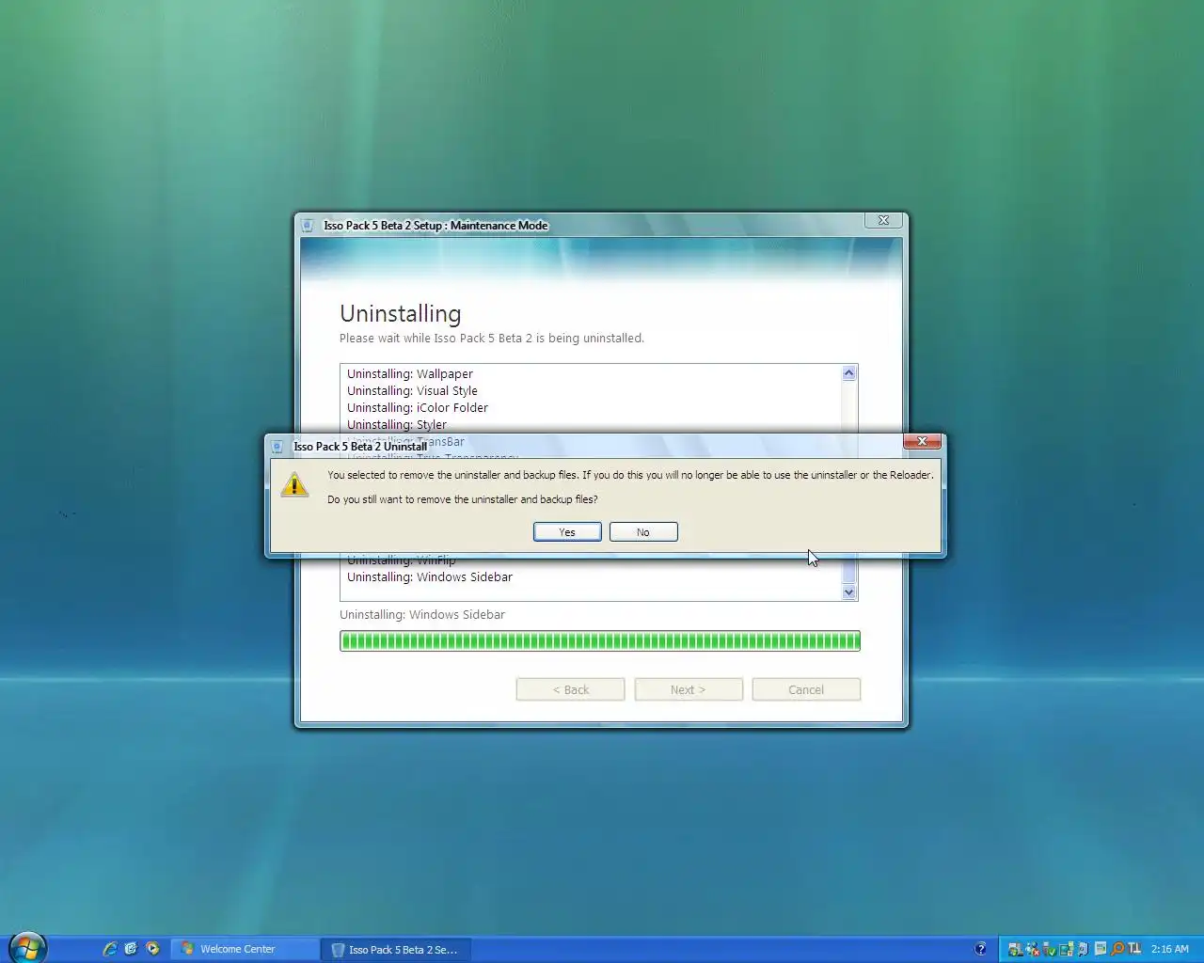Select the 'Uninstalling: iColor Folder' log line

click(x=418, y=407)
